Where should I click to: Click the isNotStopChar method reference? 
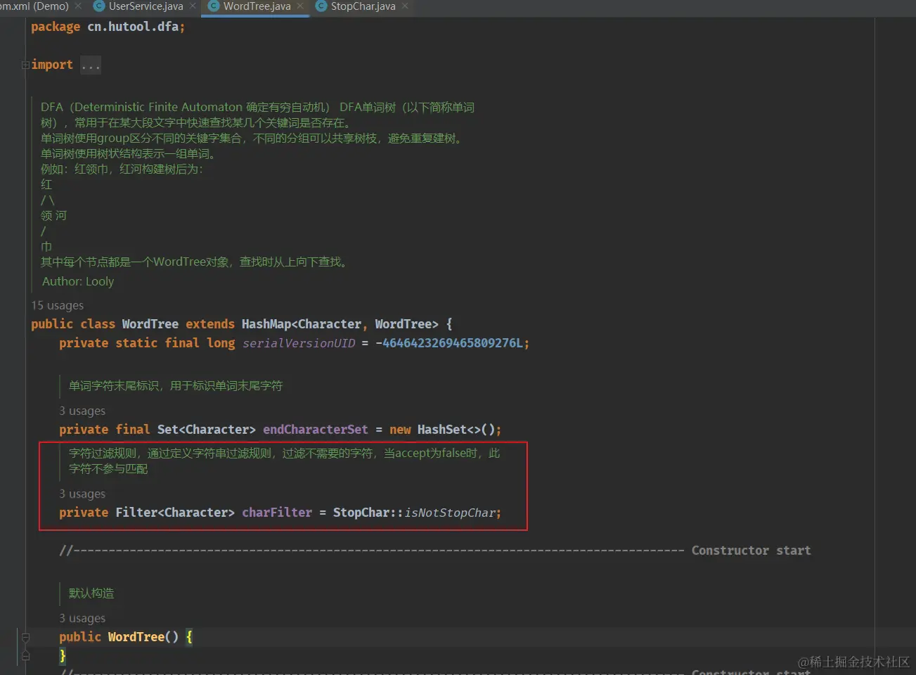pyautogui.click(x=450, y=513)
